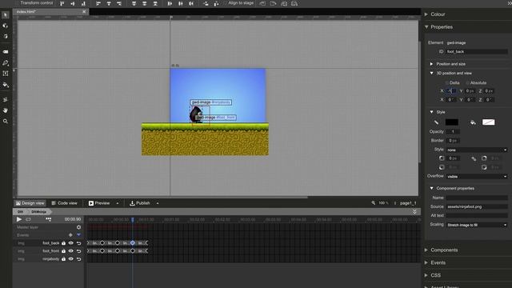
Task: Select the Tag tool
Action: [6, 51]
